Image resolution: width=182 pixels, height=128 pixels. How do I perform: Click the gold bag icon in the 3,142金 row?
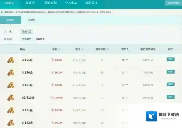[x=11, y=123]
